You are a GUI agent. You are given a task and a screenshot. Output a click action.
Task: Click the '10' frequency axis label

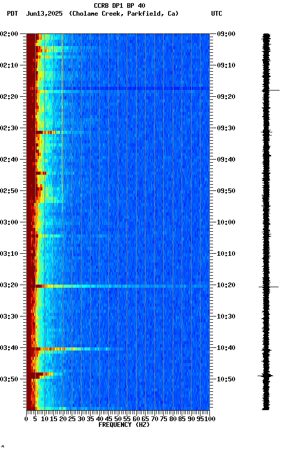point(45,420)
